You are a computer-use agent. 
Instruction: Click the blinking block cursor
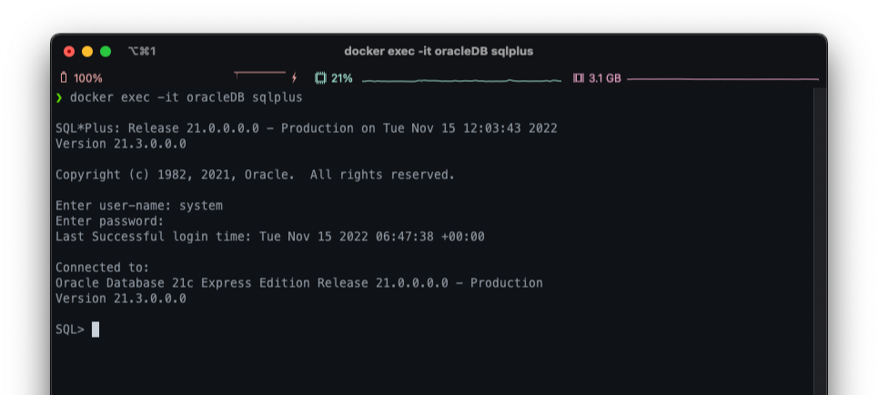click(96, 329)
